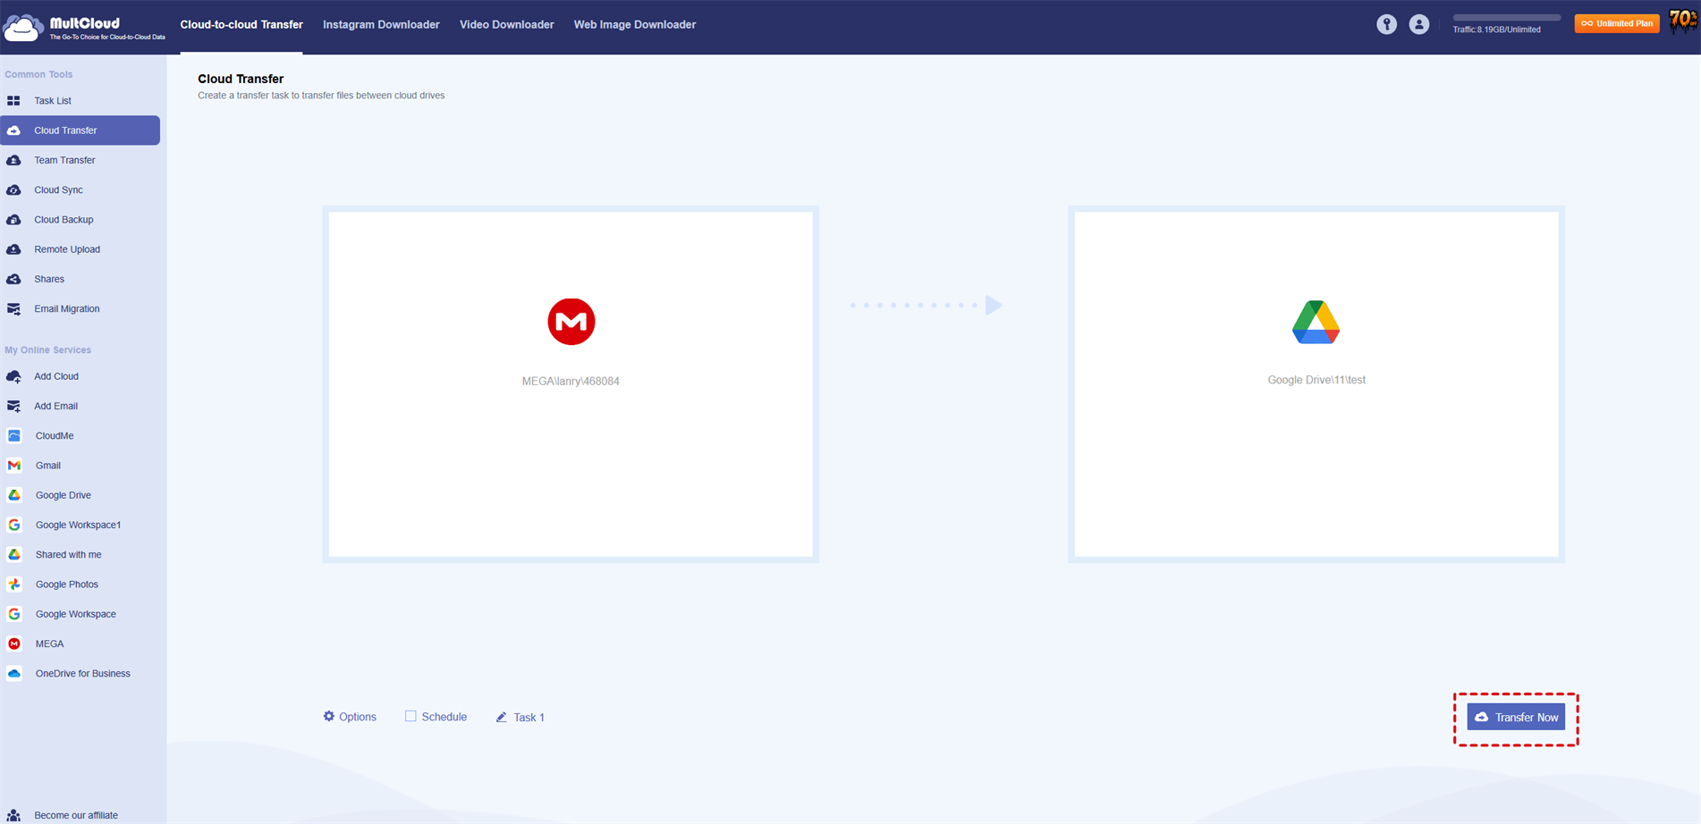
Task: Click the Add Cloud icon
Action: point(13,376)
